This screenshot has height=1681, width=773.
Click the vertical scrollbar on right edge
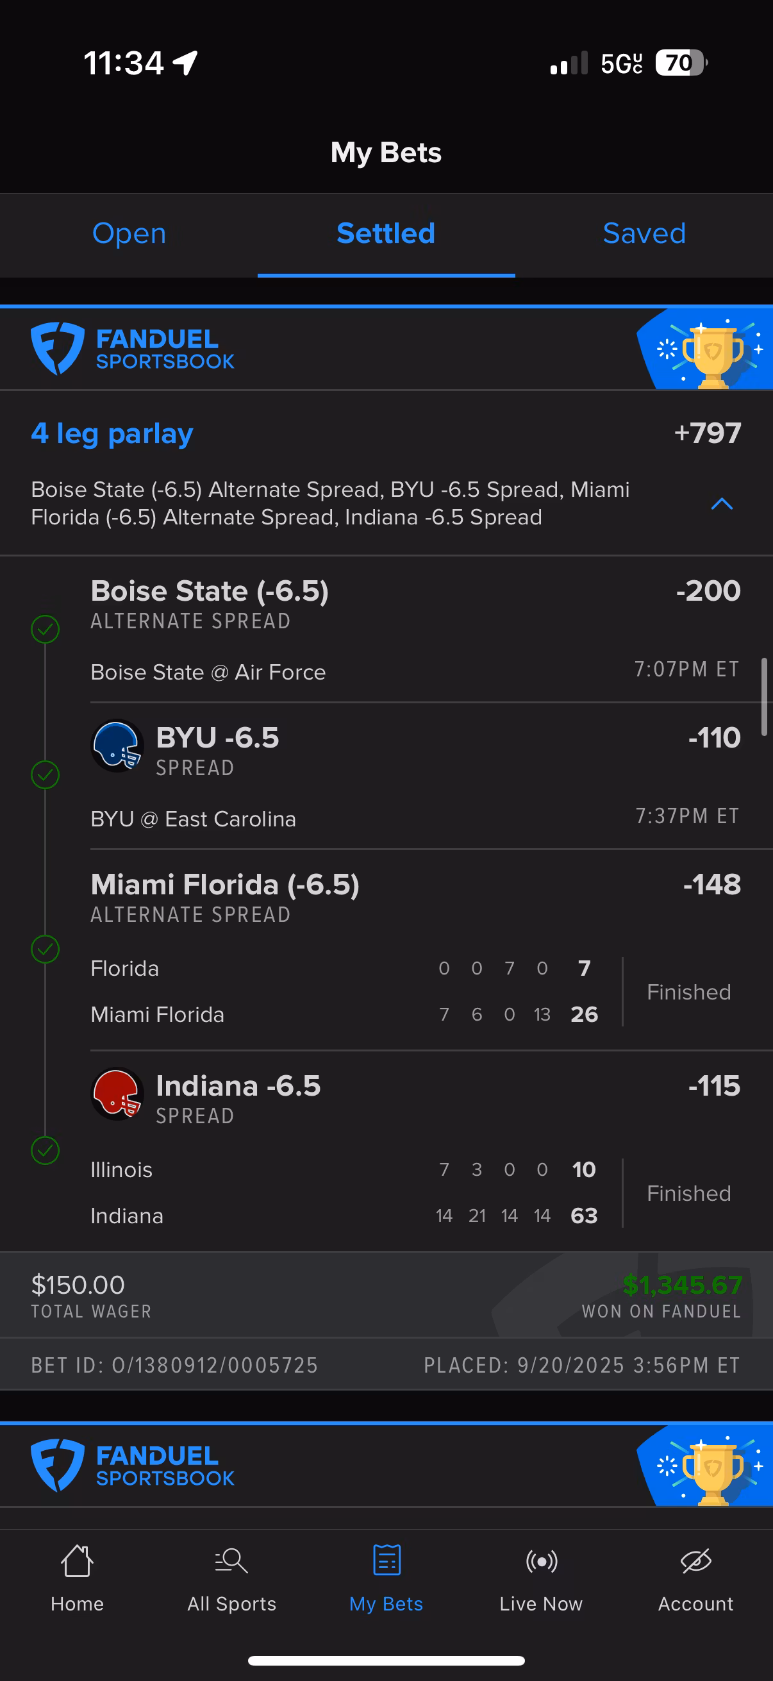pyautogui.click(x=764, y=697)
